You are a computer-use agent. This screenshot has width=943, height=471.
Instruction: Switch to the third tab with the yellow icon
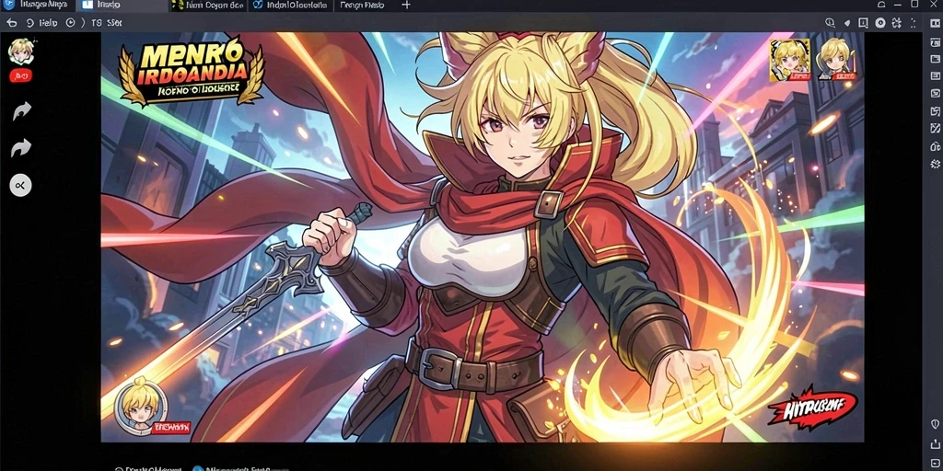click(x=207, y=5)
